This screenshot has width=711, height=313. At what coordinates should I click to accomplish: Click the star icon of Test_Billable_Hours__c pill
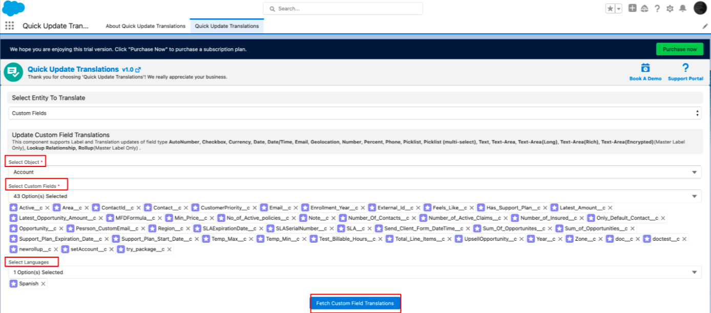pyautogui.click(x=313, y=239)
